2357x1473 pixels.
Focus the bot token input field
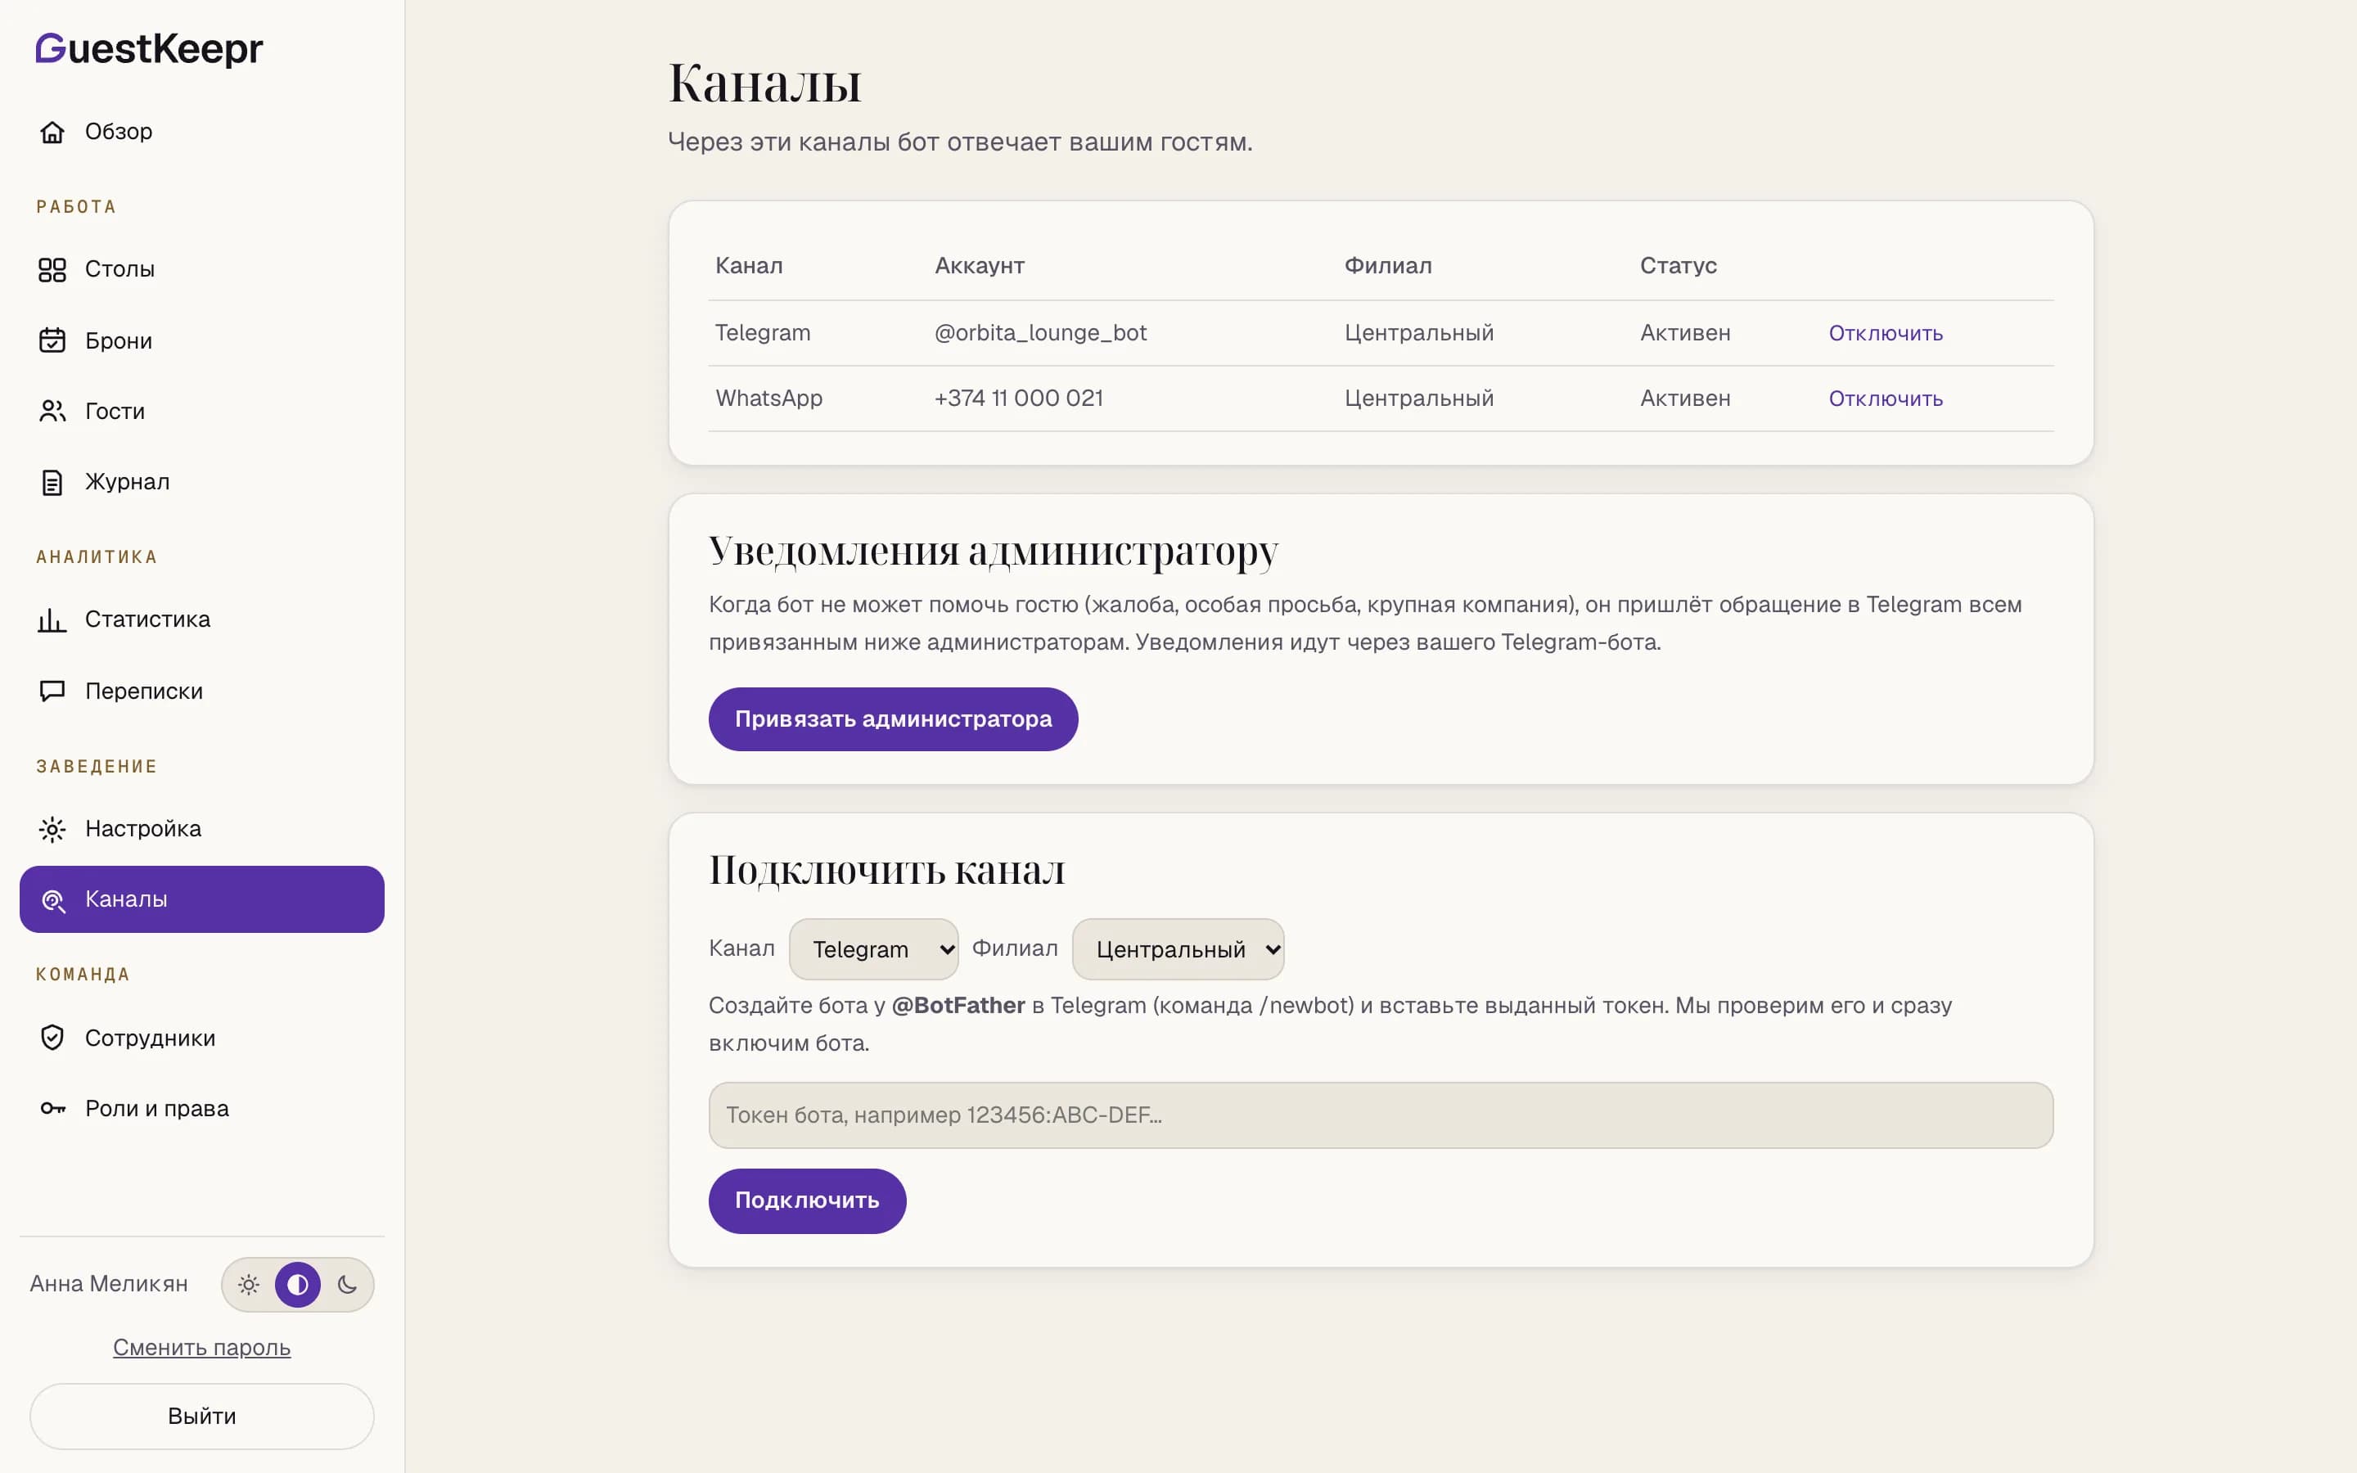1380,1115
